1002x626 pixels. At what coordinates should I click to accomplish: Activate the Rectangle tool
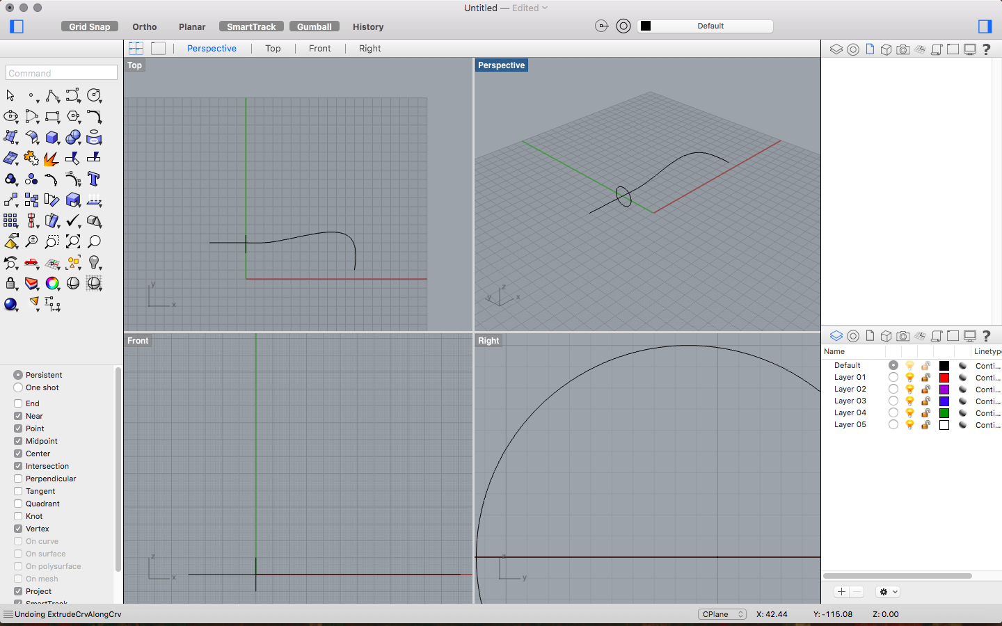(52, 116)
